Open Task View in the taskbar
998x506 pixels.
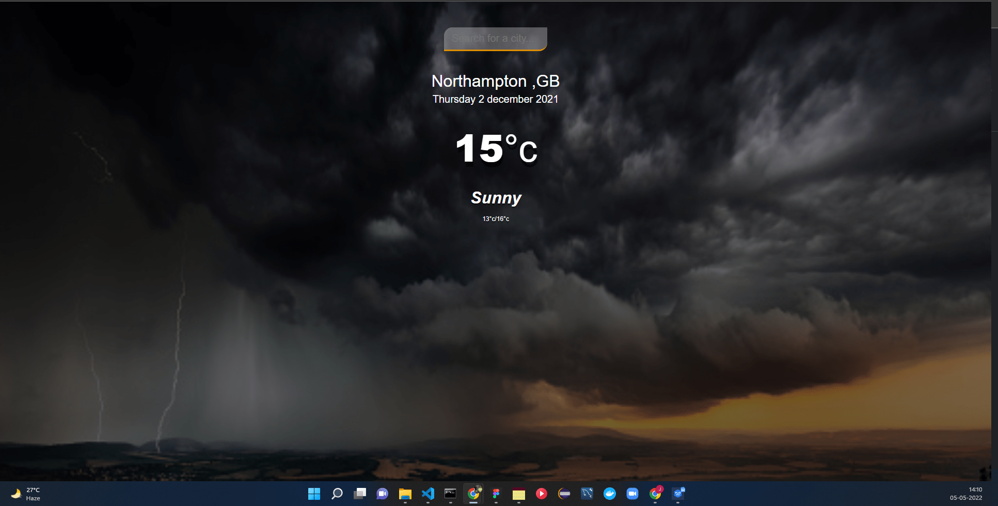[x=359, y=494]
